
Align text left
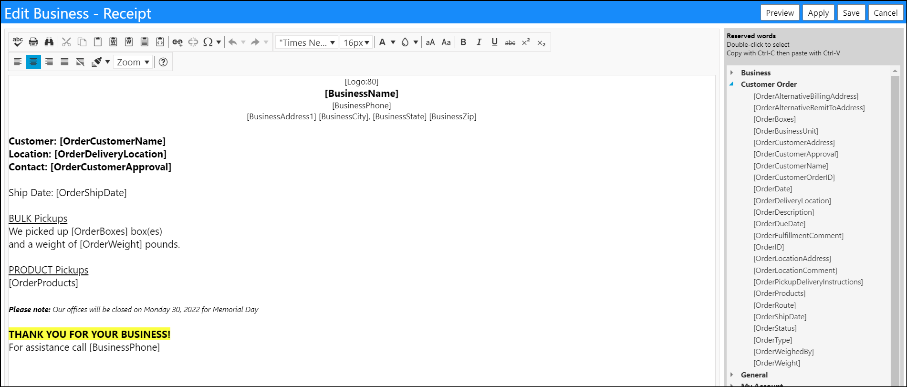(x=18, y=62)
